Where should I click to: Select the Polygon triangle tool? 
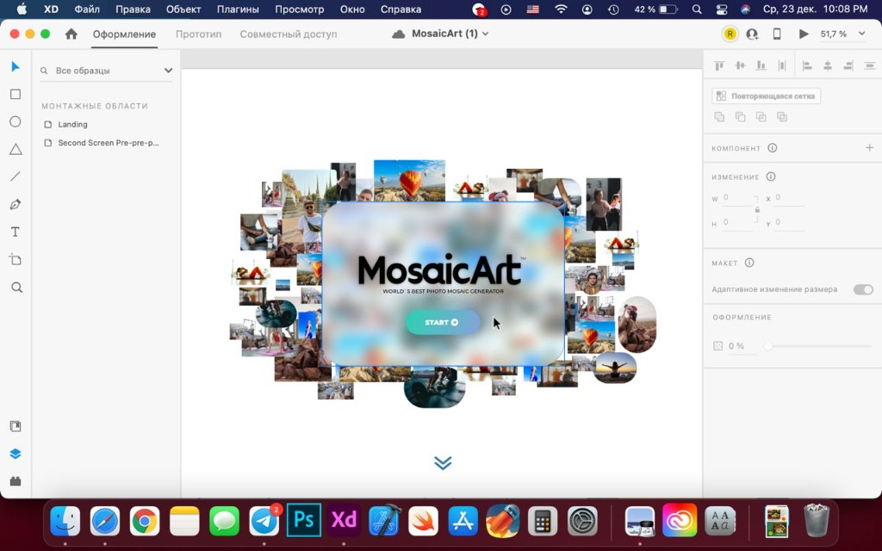pos(16,149)
